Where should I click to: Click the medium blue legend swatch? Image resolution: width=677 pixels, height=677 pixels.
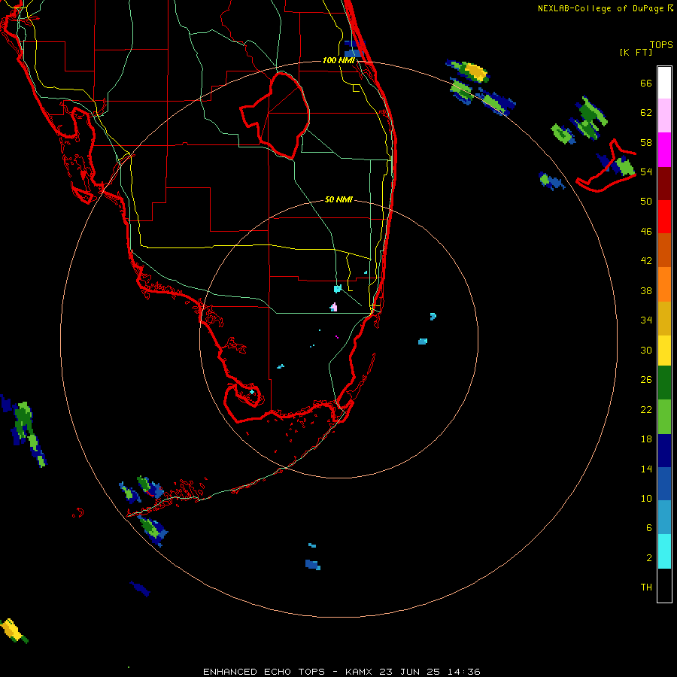[x=664, y=484]
